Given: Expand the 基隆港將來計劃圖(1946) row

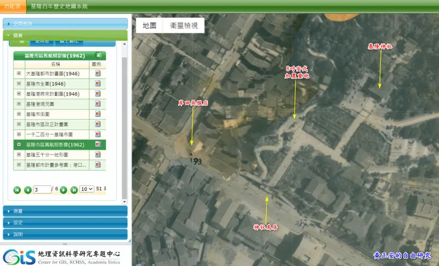Looking at the screenshot, I should click(x=19, y=94).
